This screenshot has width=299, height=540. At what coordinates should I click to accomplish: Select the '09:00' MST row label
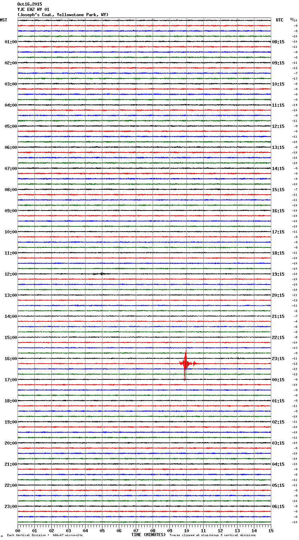[11, 211]
